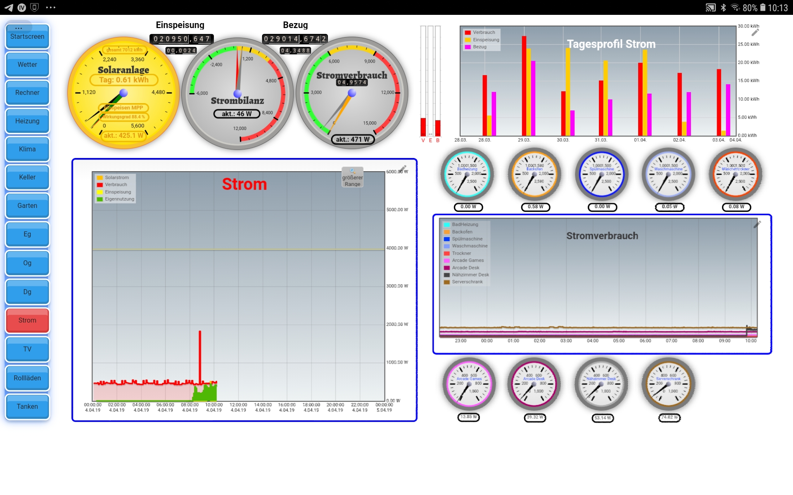Tap the Badheizung power gauge
The image size is (793, 495).
pyautogui.click(x=468, y=174)
